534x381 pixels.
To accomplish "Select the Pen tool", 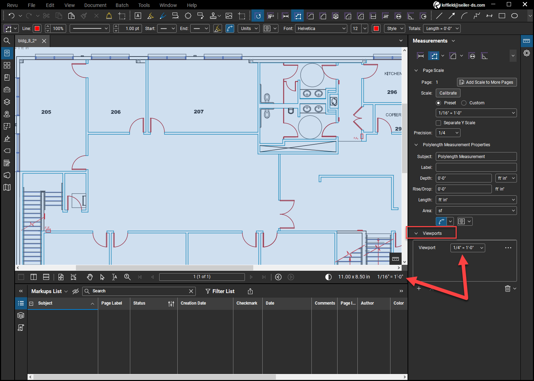I will 163,16.
